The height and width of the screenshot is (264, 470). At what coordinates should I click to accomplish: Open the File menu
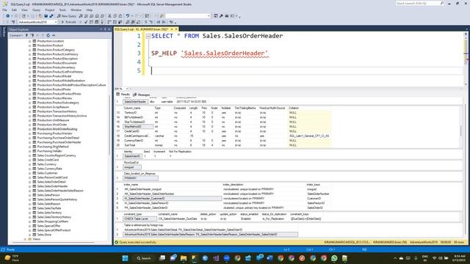[x=4, y=10]
